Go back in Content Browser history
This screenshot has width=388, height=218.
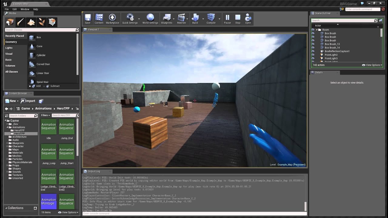[7, 109]
